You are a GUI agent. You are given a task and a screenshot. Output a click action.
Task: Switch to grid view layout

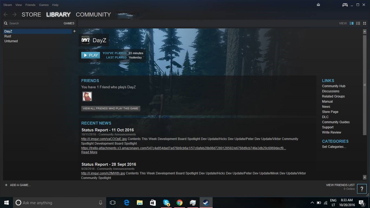365,23
